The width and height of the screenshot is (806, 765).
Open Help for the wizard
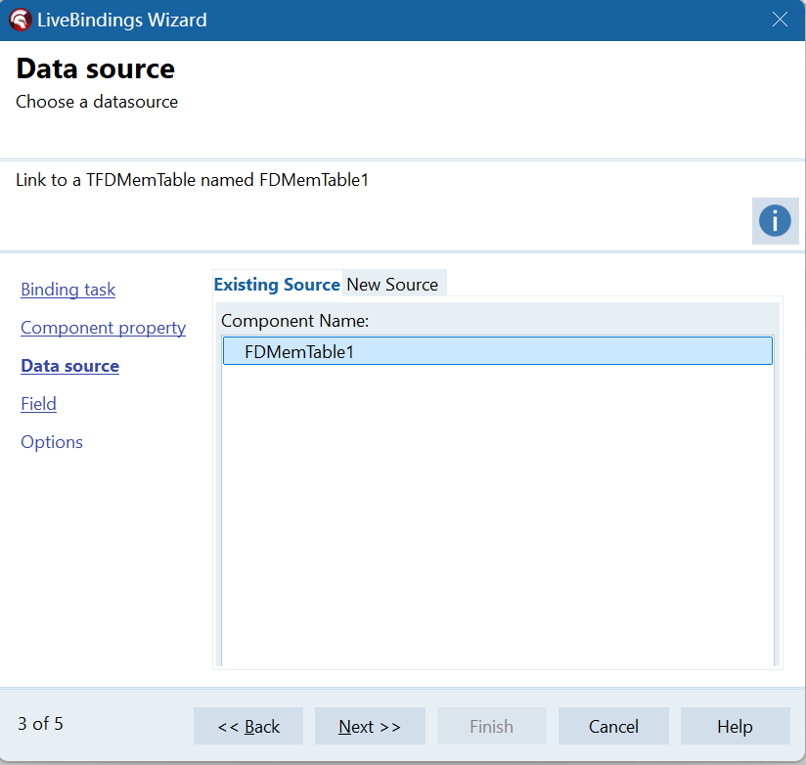pos(735,726)
